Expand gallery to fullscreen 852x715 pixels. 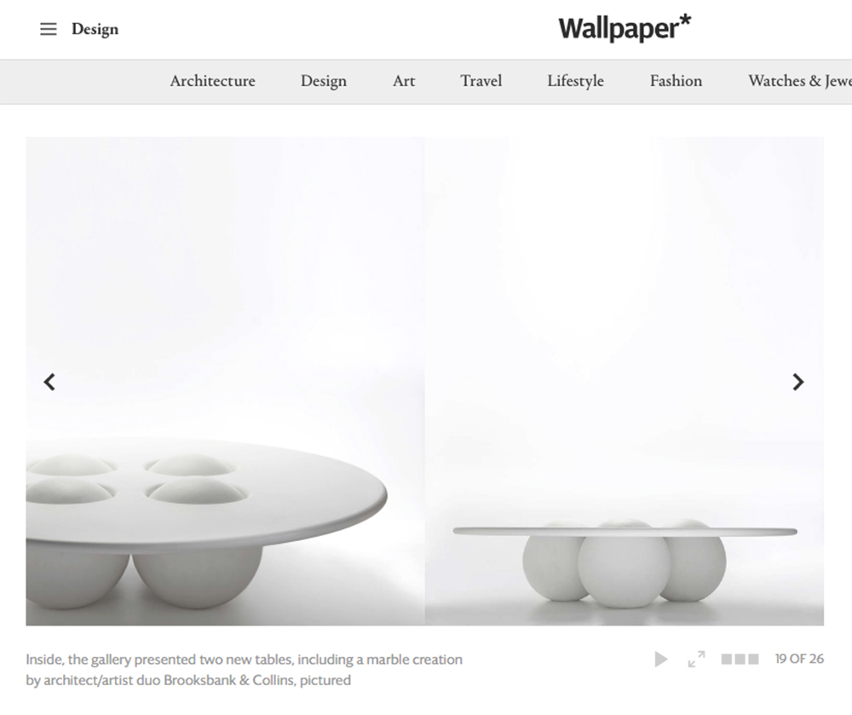click(696, 659)
